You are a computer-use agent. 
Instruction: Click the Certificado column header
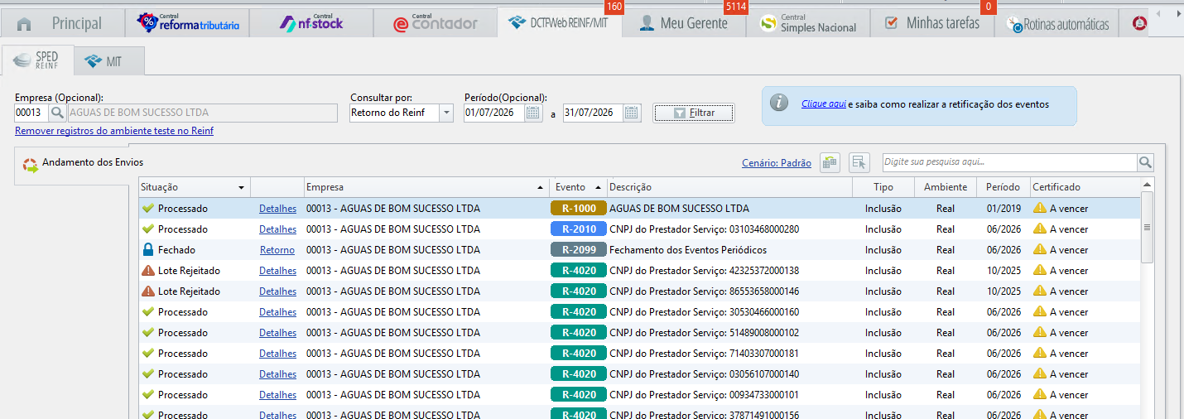click(x=1085, y=187)
